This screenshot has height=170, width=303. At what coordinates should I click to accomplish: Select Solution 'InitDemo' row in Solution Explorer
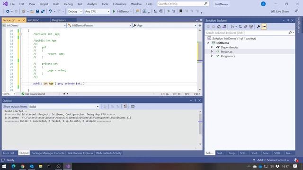(x=250, y=38)
